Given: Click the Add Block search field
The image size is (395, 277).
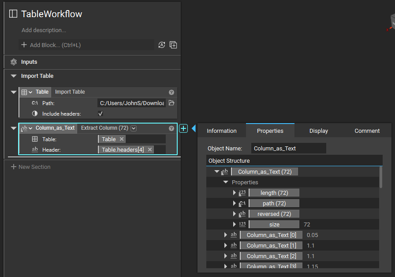Looking at the screenshot, I should click(86, 45).
